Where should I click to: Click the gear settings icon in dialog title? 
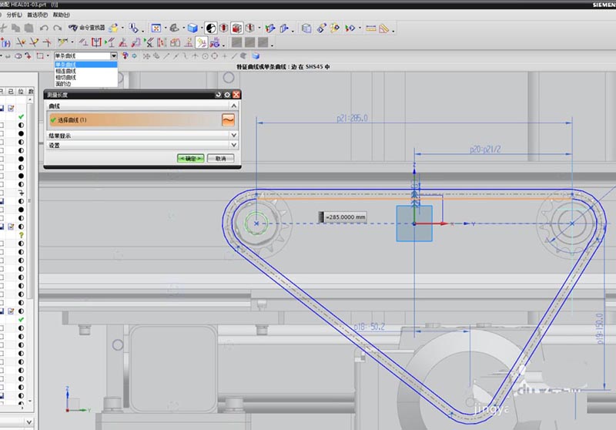(227, 94)
